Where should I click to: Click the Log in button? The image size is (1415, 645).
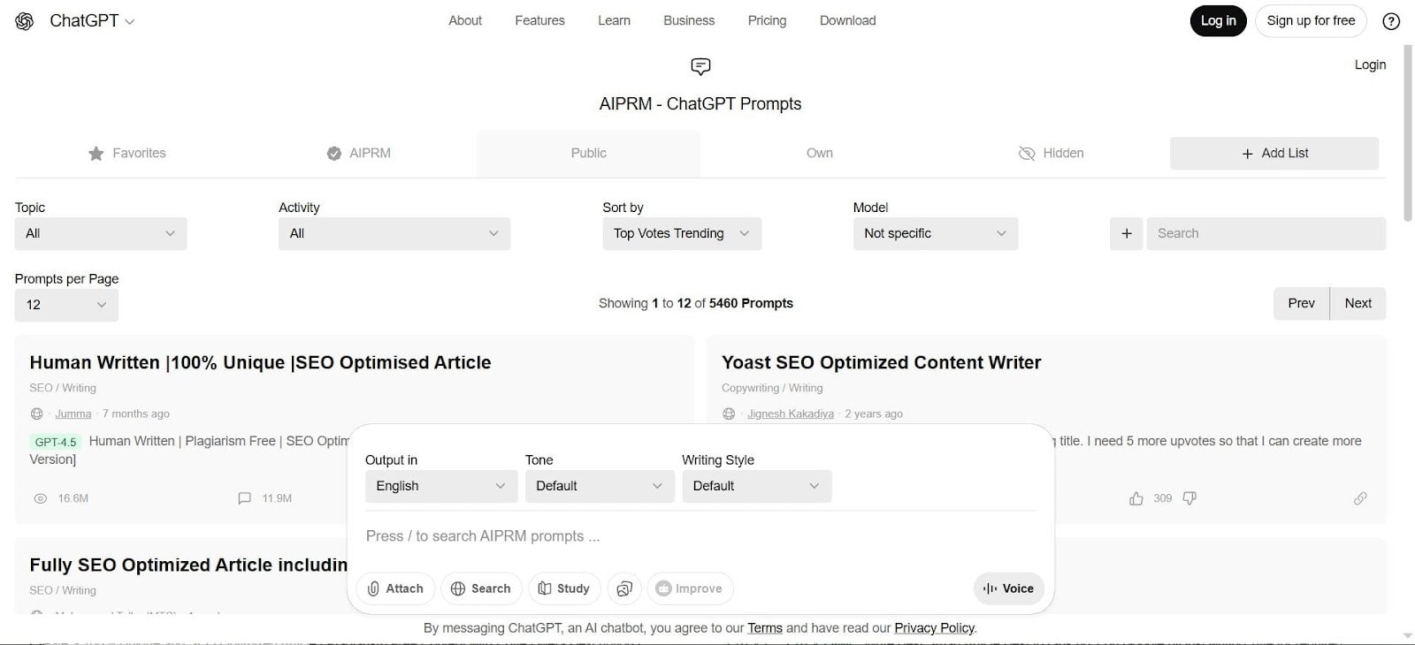point(1218,21)
